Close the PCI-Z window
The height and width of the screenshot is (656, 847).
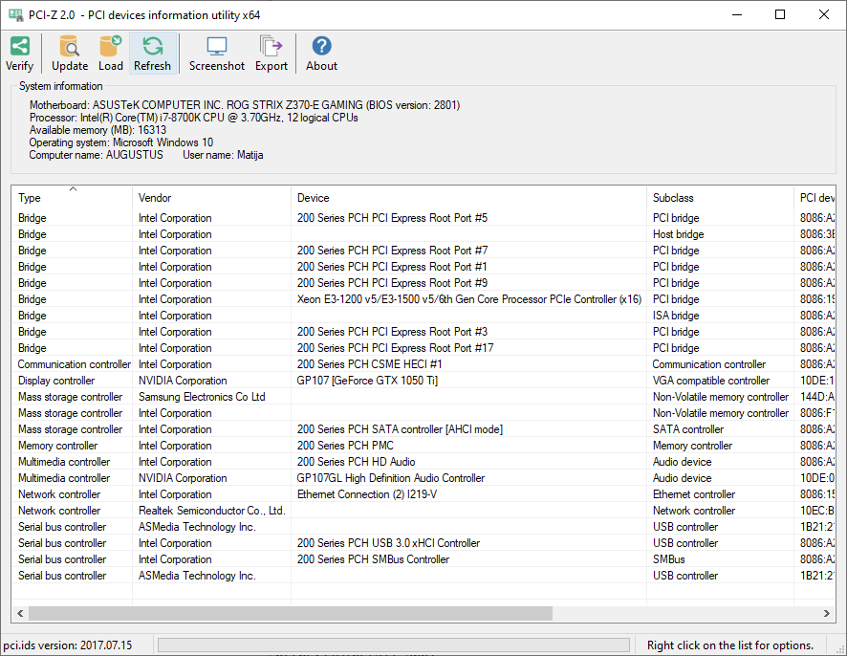pyautogui.click(x=824, y=14)
